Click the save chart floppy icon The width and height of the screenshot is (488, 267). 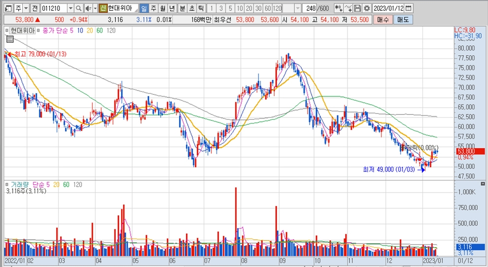click(357, 8)
